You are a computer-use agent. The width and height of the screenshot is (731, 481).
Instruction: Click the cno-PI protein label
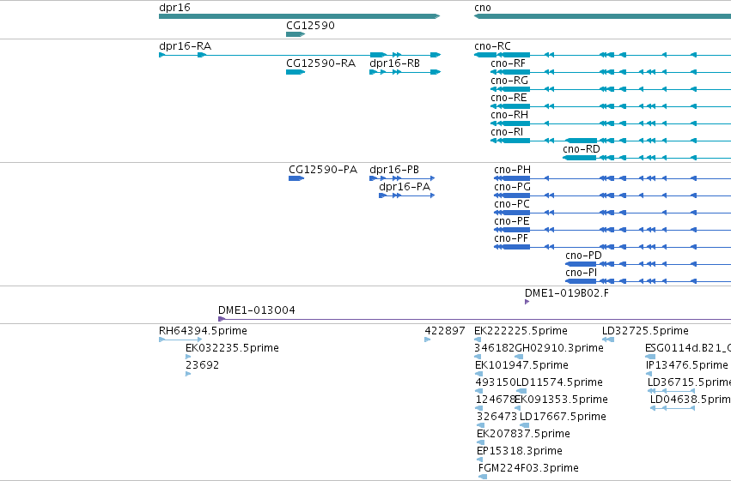pyautogui.click(x=581, y=273)
